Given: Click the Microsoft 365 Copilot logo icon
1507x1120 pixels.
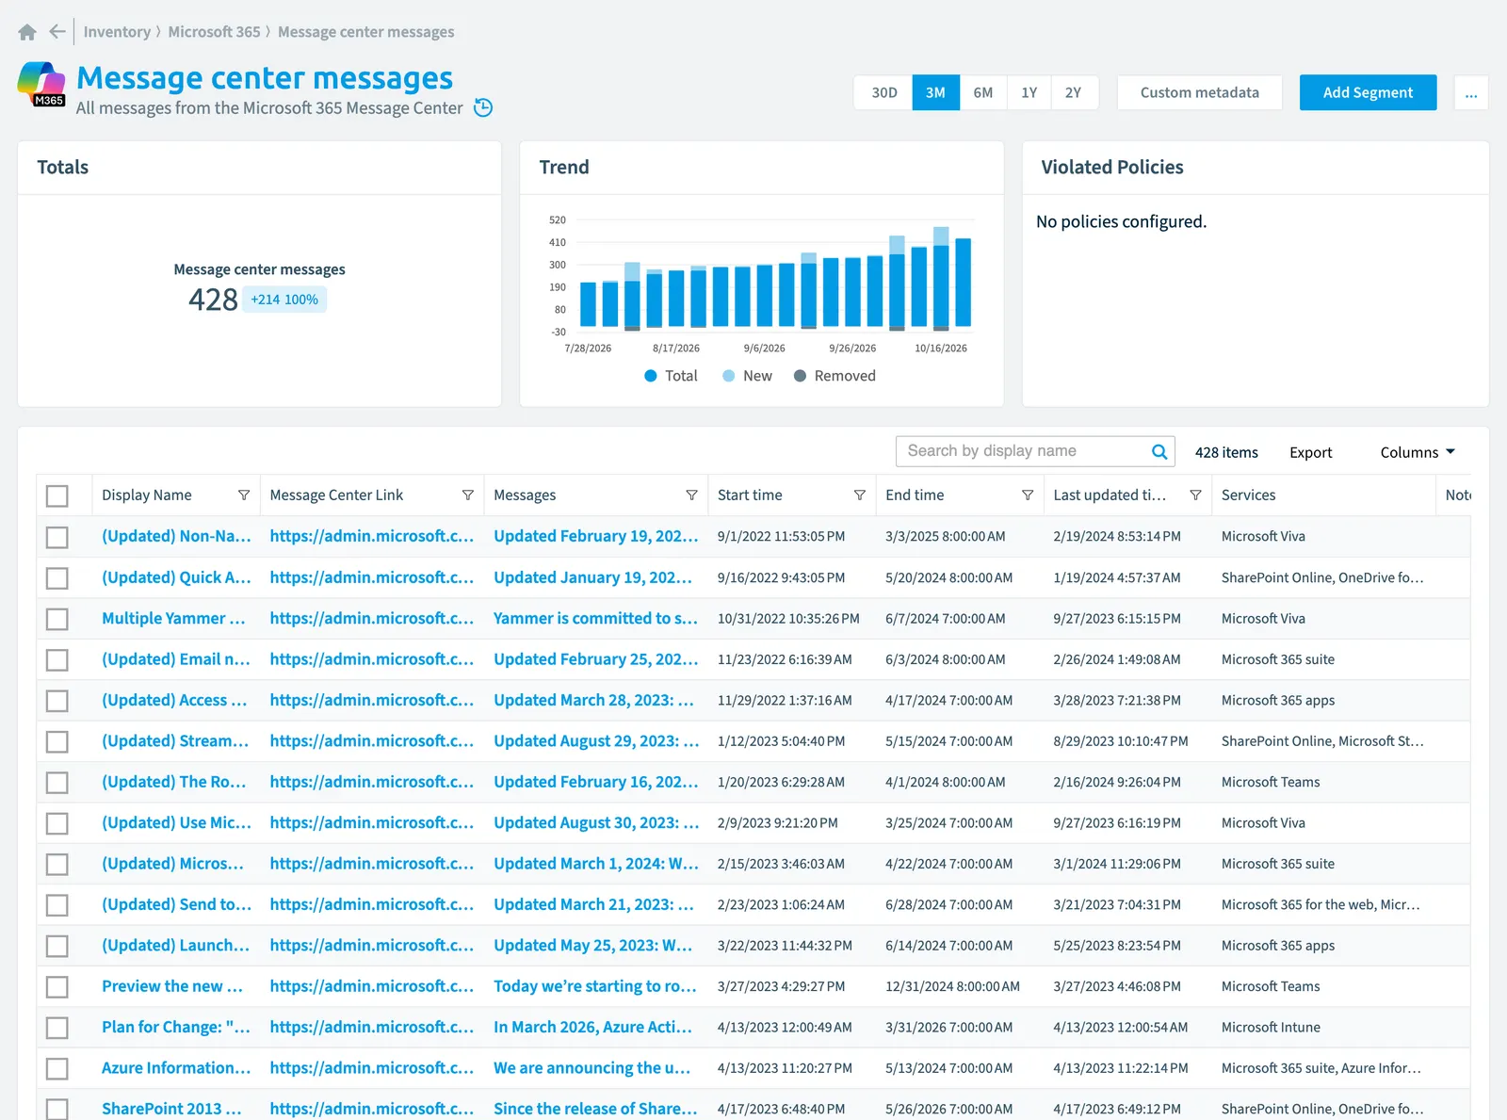Looking at the screenshot, I should (41, 84).
